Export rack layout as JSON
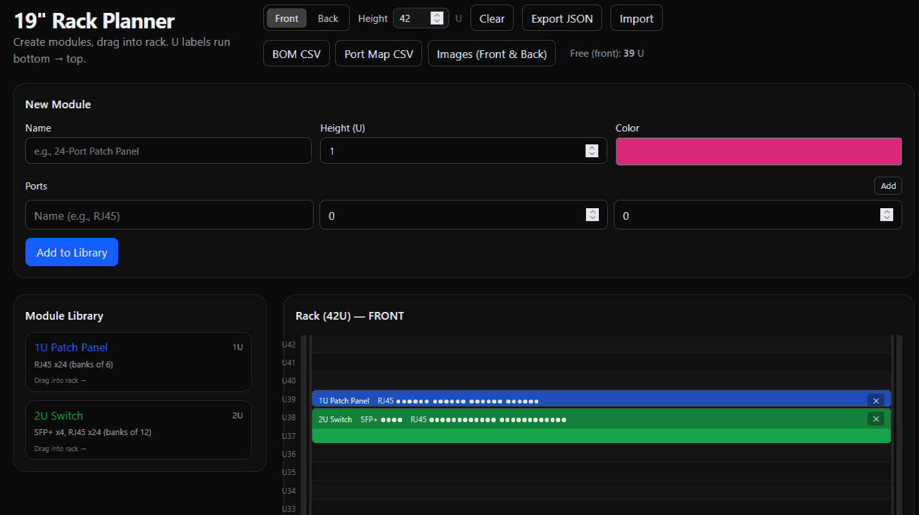This screenshot has width=919, height=515. 561,18
